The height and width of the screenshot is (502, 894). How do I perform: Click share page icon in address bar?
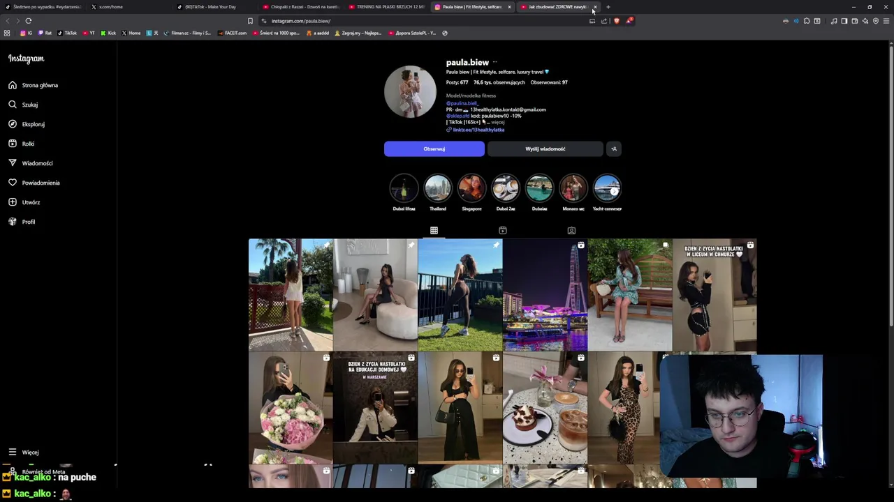click(604, 21)
